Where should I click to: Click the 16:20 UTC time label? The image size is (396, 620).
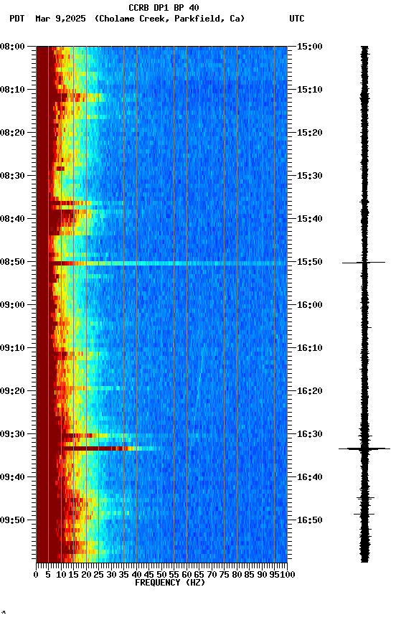tap(310, 391)
